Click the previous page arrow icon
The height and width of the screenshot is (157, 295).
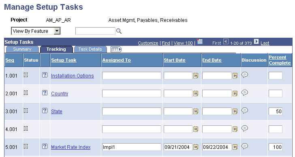(x=226, y=41)
